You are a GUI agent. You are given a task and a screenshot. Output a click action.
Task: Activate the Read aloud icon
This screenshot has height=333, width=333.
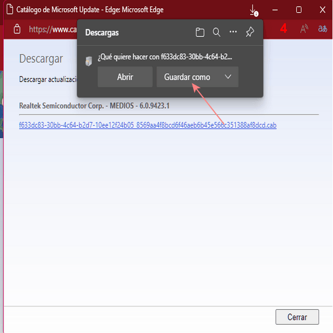click(x=304, y=29)
